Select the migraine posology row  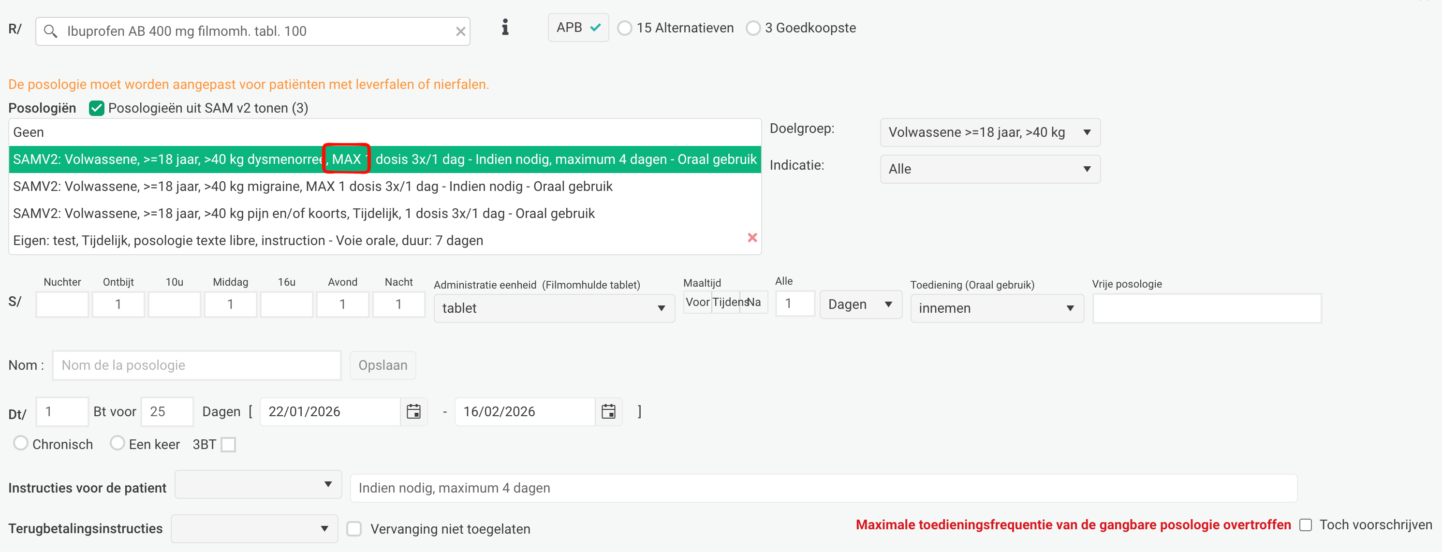(312, 187)
